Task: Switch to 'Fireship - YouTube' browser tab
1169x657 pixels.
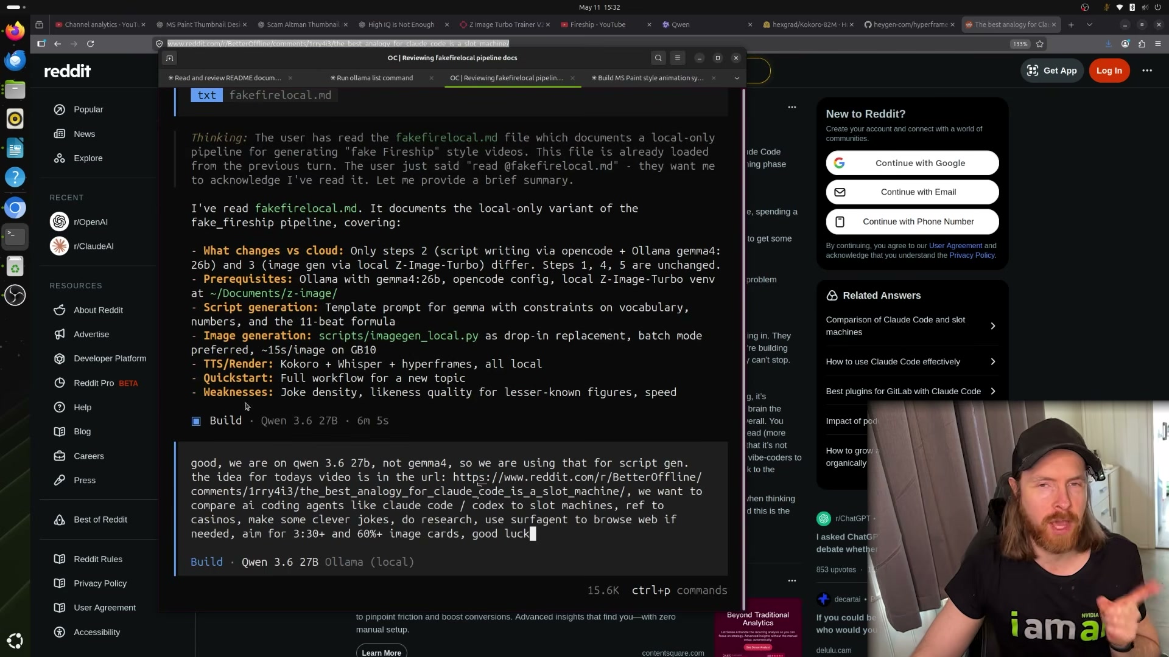Action: 605,25
